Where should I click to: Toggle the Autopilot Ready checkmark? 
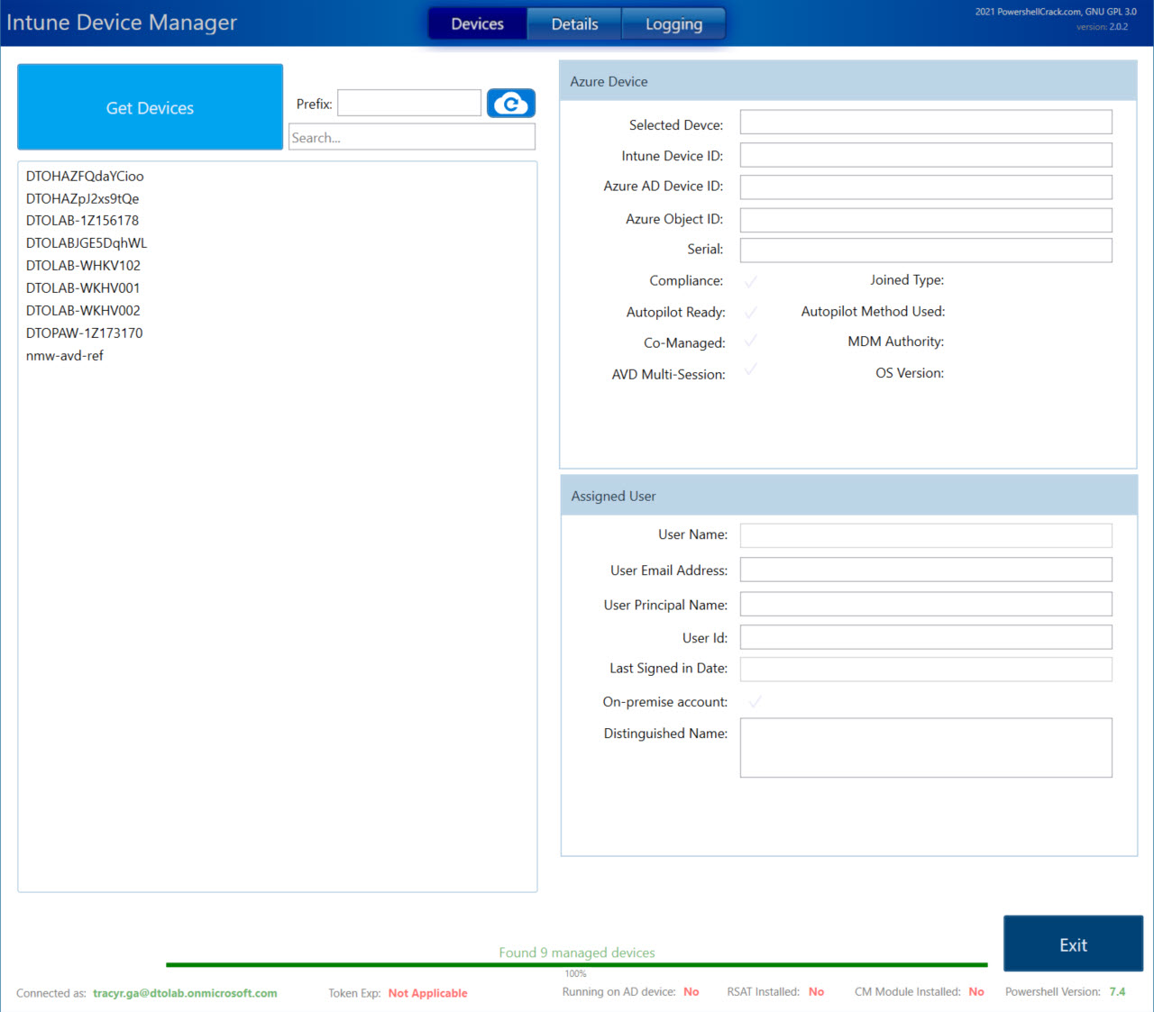[x=750, y=312]
